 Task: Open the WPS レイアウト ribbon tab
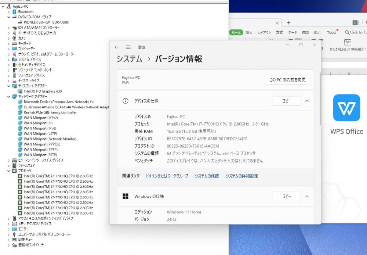coord(264,33)
